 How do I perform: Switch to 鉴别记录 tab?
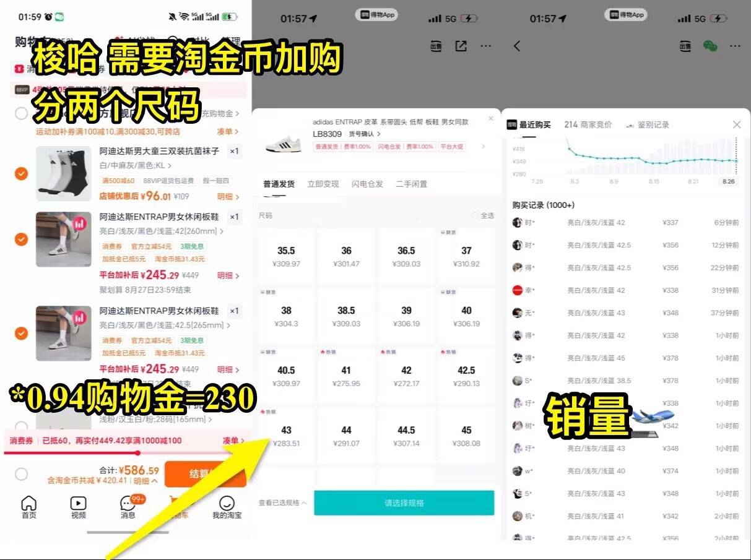click(648, 124)
